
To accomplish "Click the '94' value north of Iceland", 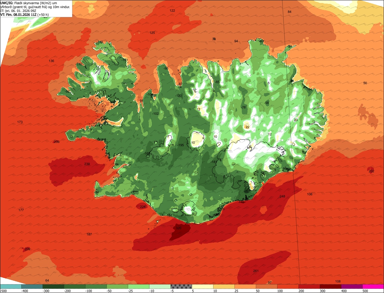I will point(236,41).
